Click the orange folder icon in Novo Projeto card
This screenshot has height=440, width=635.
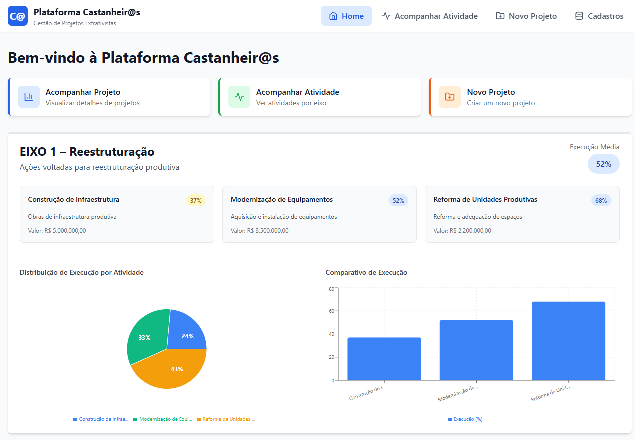point(450,97)
